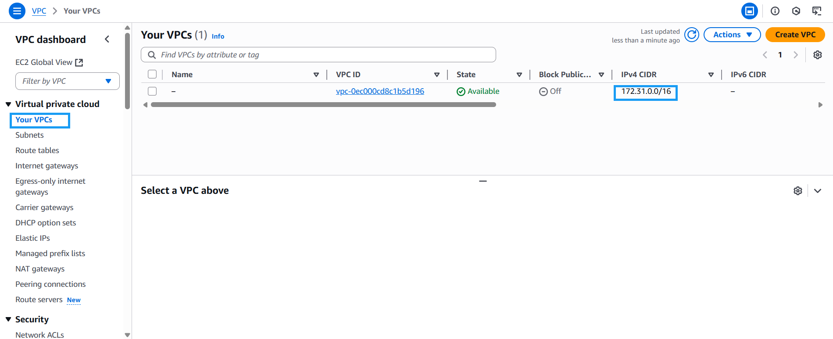Select the vpc-0ec000cd8c1b5d196 row checkbox
The image size is (833, 339).
152,91
